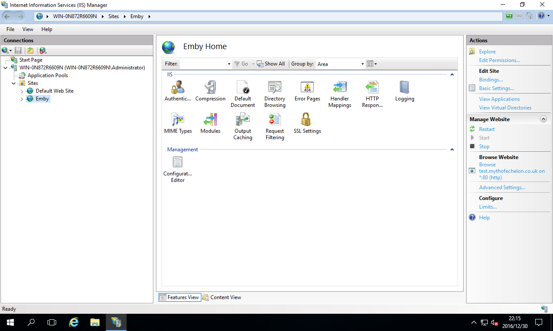Collapse the Sites tree node
Viewport: 553px width, 331px height.
click(14, 83)
